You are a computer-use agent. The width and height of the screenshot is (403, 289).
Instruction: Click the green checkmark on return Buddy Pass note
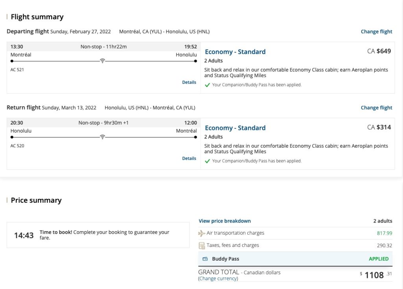pyautogui.click(x=207, y=161)
